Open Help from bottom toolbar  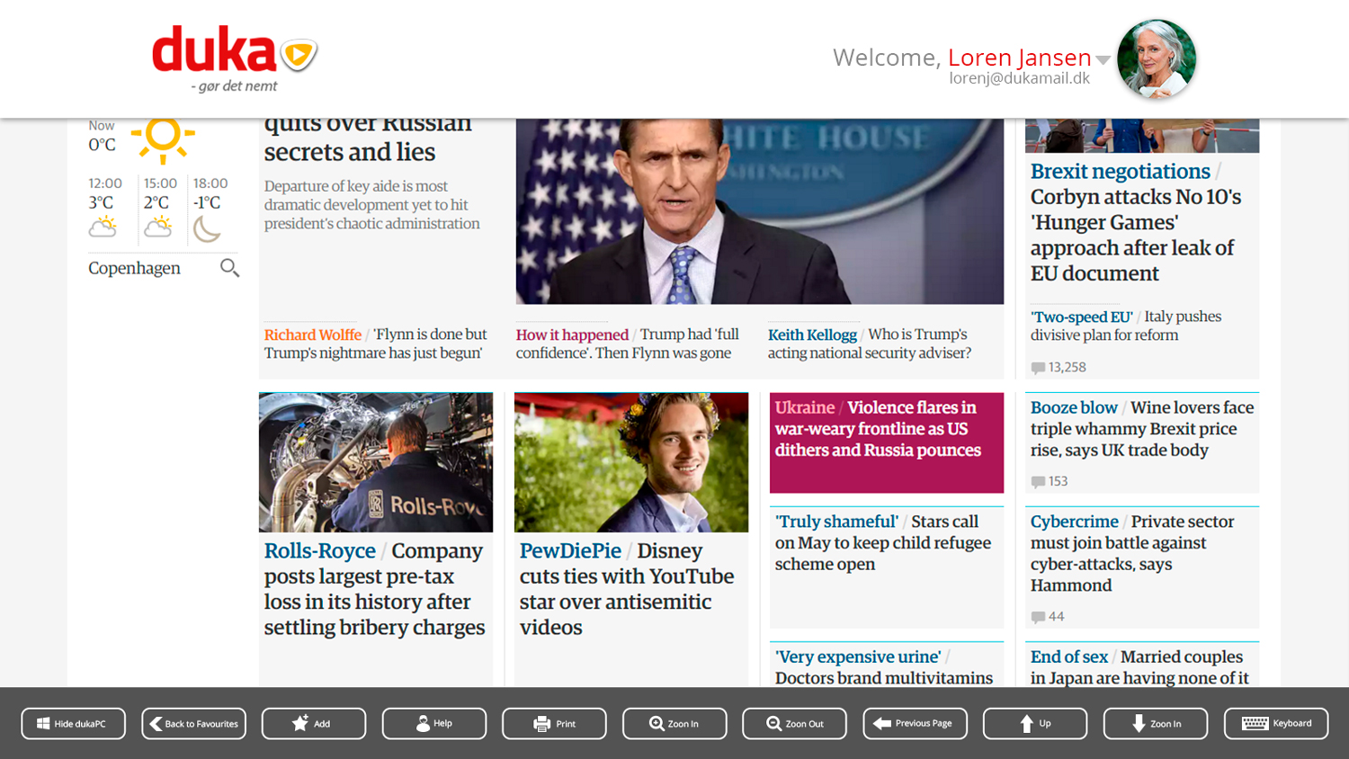point(434,723)
